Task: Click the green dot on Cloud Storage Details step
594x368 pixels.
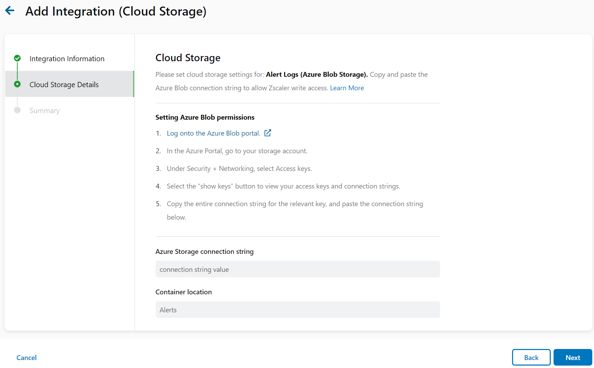Action: [17, 84]
